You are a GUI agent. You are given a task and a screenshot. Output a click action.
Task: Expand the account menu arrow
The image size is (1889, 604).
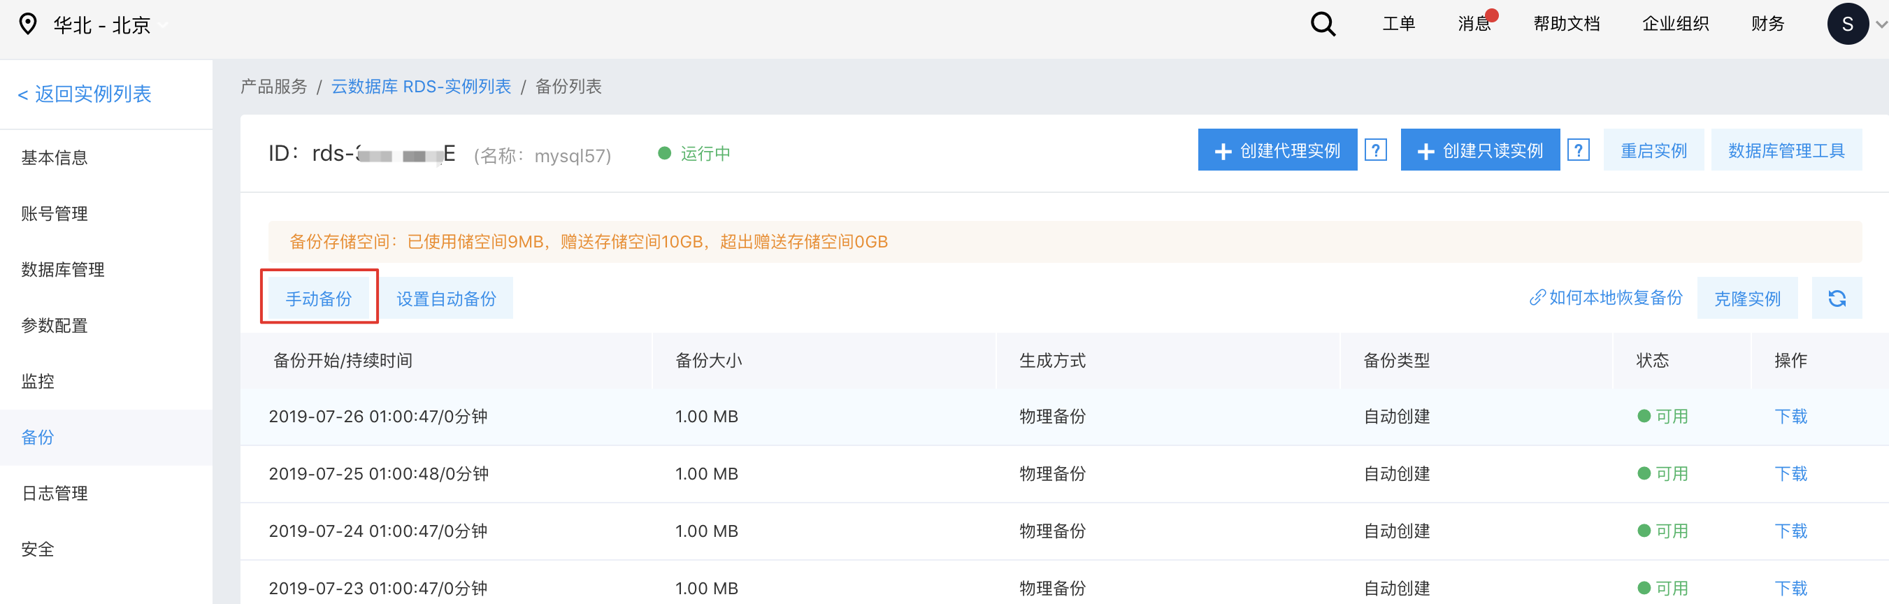coord(1880,24)
